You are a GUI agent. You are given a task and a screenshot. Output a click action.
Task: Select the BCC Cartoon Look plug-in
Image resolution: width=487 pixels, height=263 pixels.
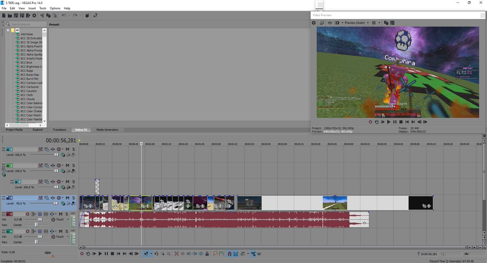tap(31, 83)
